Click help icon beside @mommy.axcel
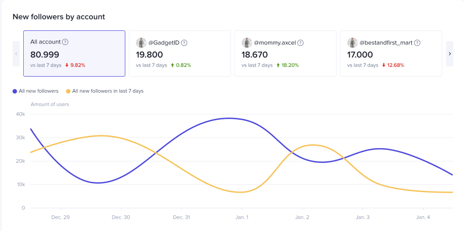The height and width of the screenshot is (231, 464). 300,43
